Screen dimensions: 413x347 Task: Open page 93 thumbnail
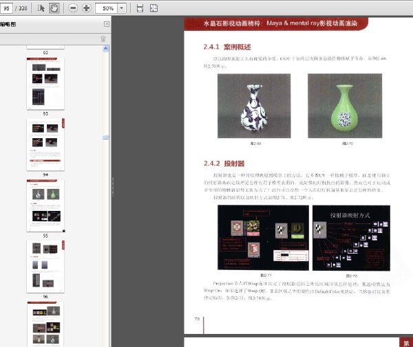[x=45, y=84]
